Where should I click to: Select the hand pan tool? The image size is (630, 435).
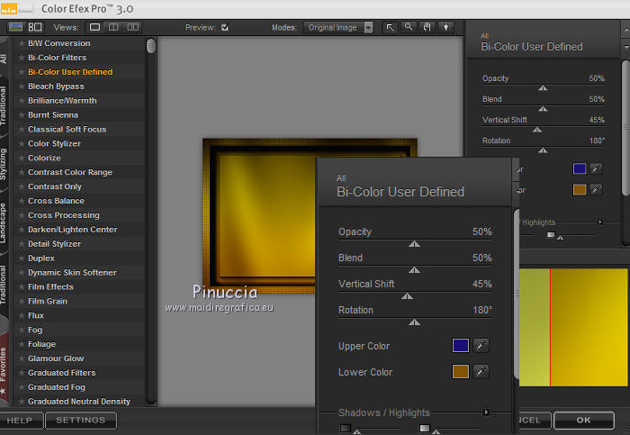426,27
